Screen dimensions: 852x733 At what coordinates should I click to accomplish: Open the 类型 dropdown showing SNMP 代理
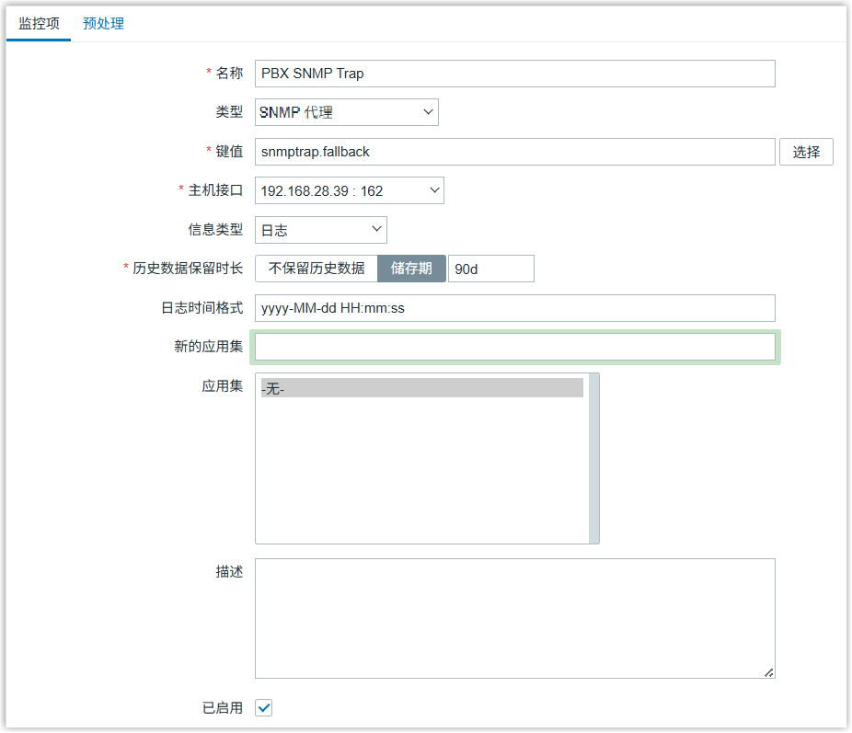click(346, 112)
